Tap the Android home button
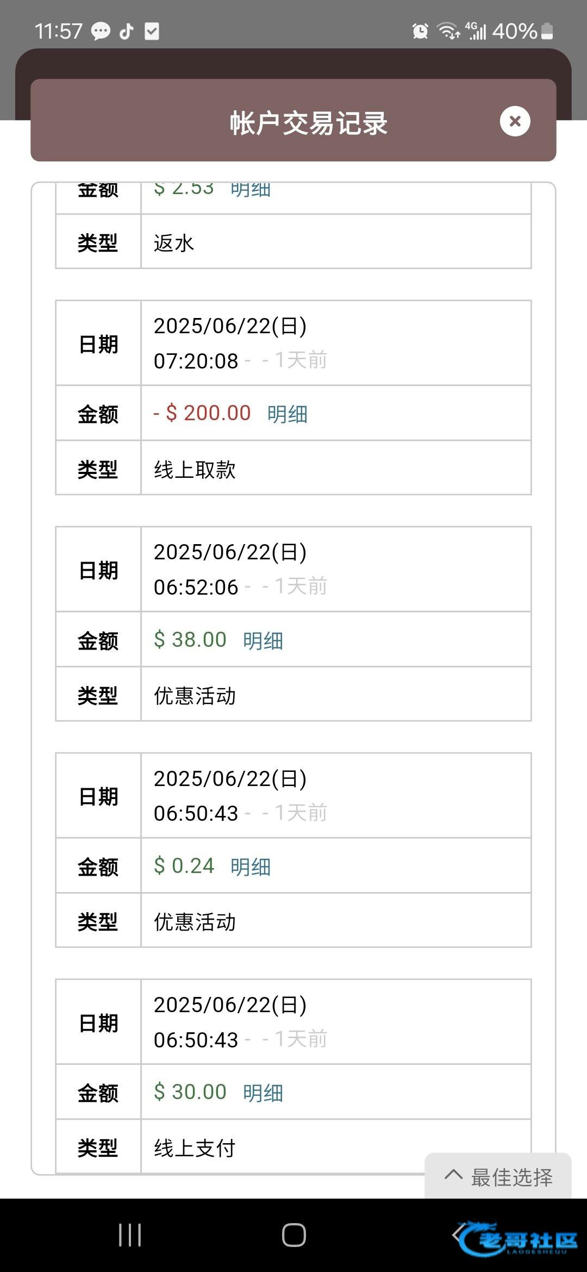Viewport: 587px width, 1272px height. point(293,1235)
